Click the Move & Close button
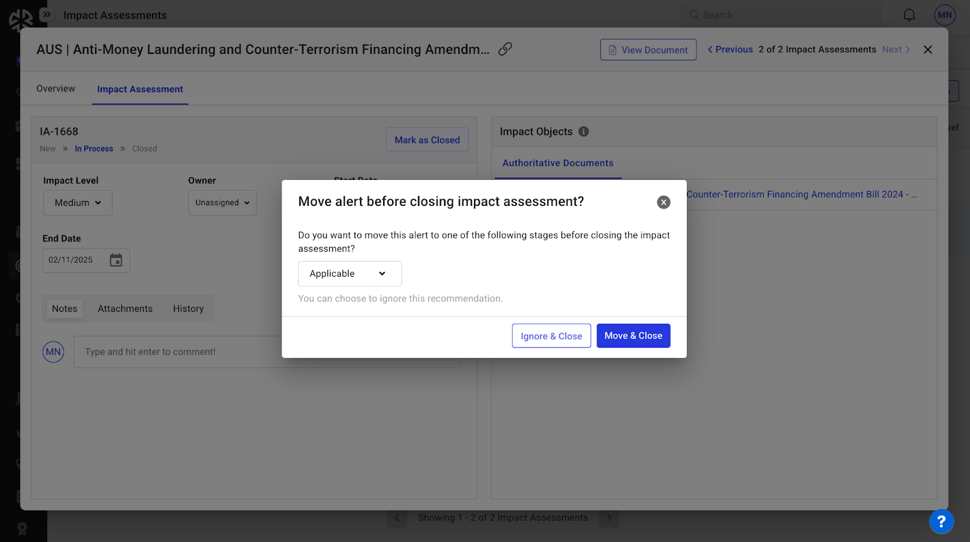 click(633, 336)
